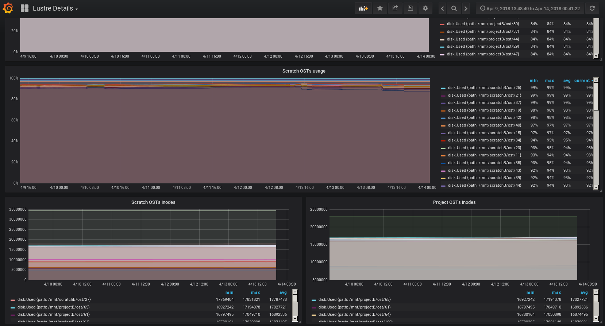Toggle projectB/ost/30 series in legend
This screenshot has height=326, width=605.
coord(483,24)
